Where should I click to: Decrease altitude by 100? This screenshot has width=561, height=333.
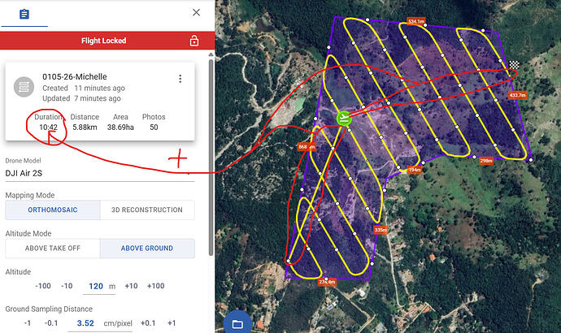43,286
